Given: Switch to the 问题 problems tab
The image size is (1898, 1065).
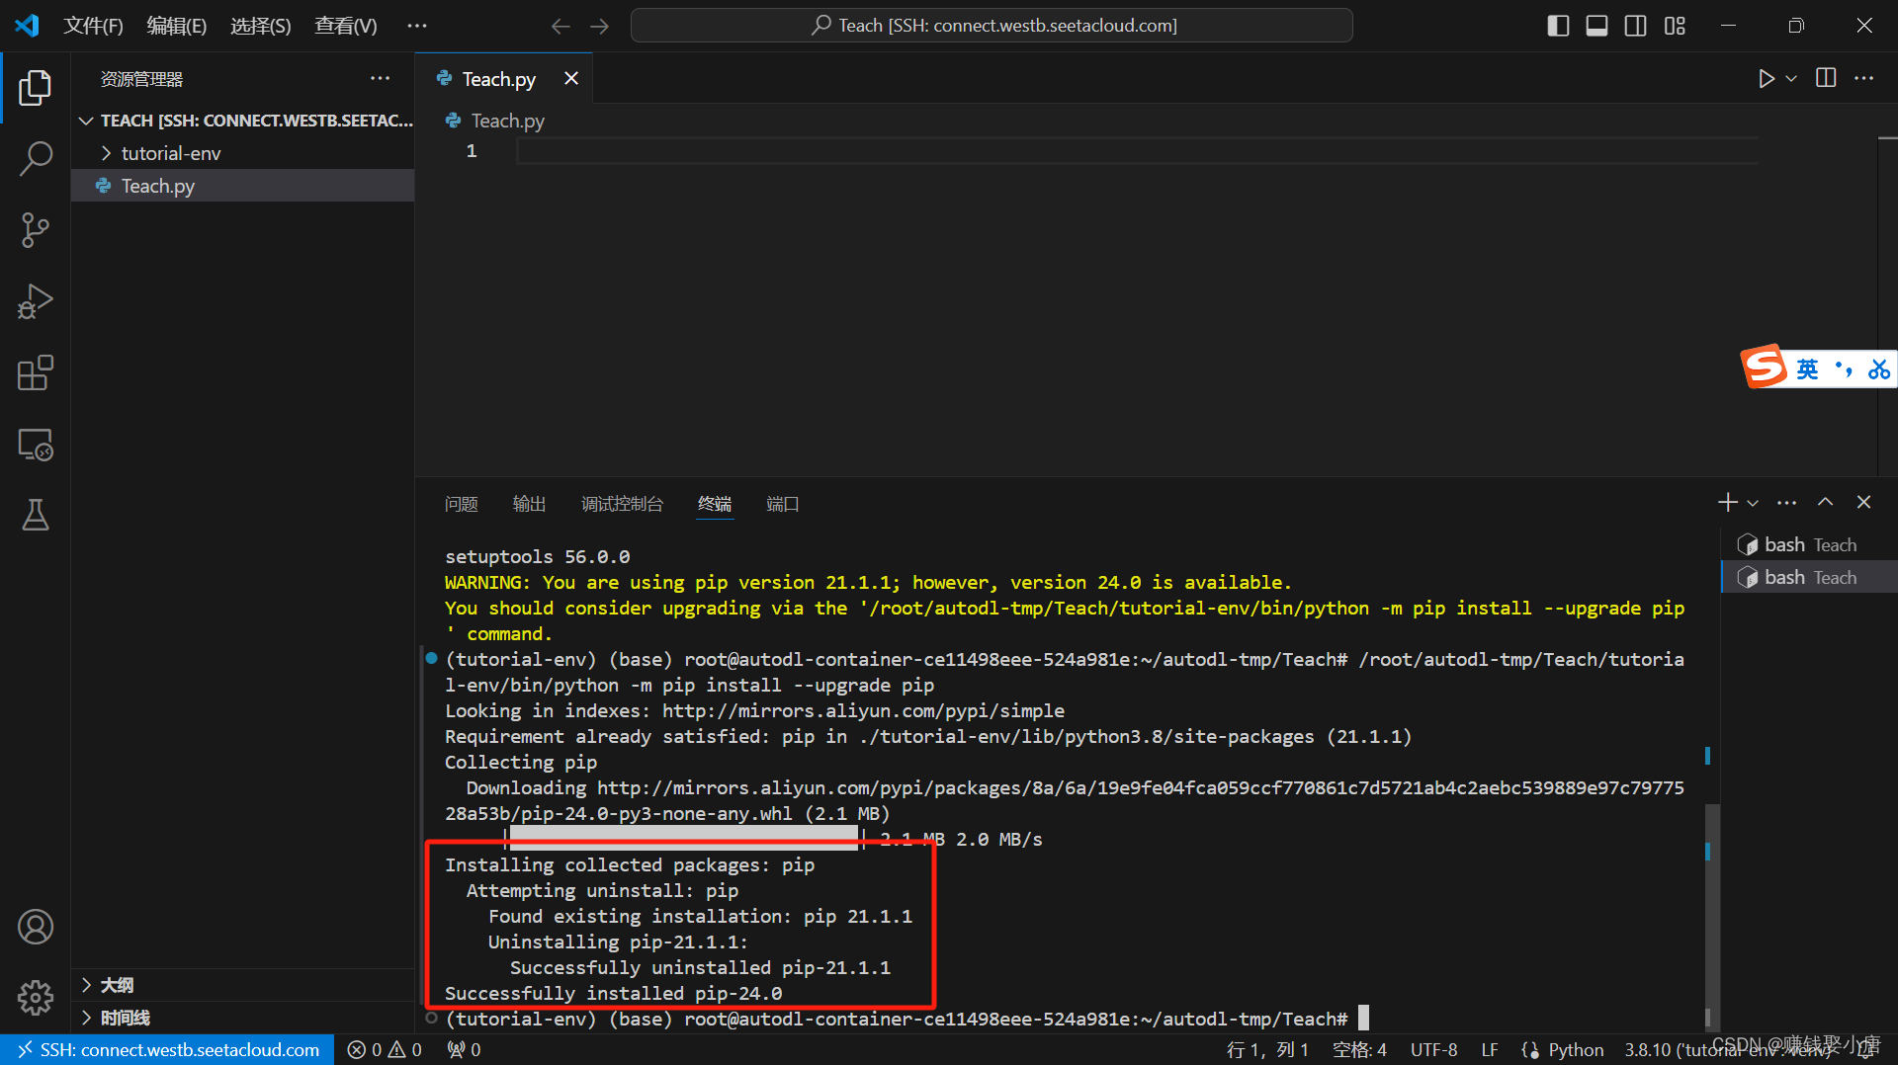Looking at the screenshot, I should pyautogui.click(x=462, y=504).
